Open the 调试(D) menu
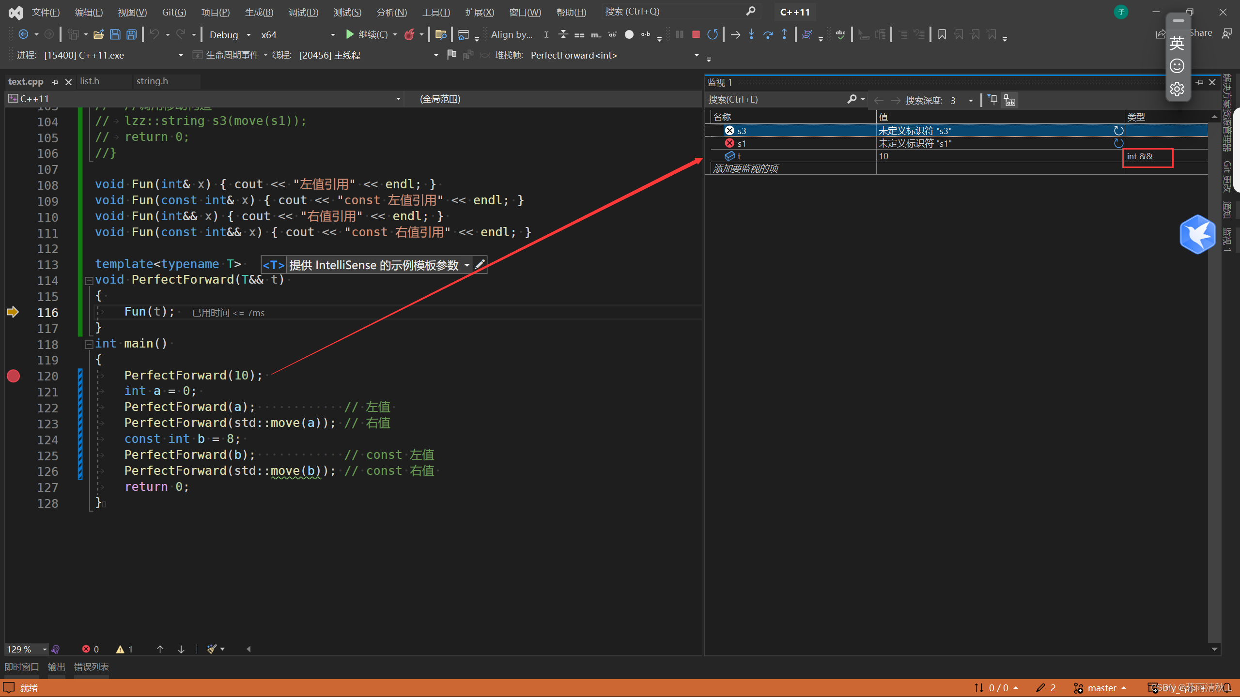 pyautogui.click(x=303, y=12)
